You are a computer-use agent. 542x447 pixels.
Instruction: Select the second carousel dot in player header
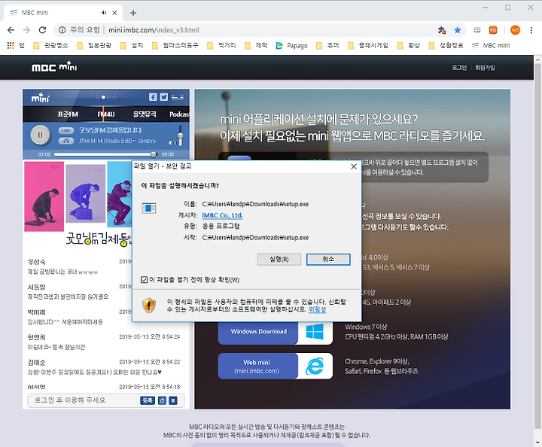pos(103,97)
